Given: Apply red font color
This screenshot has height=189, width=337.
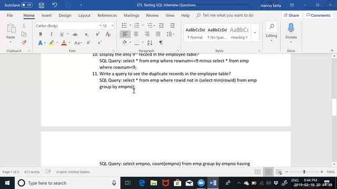Looking at the screenshot, I should pyautogui.click(x=64, y=43).
